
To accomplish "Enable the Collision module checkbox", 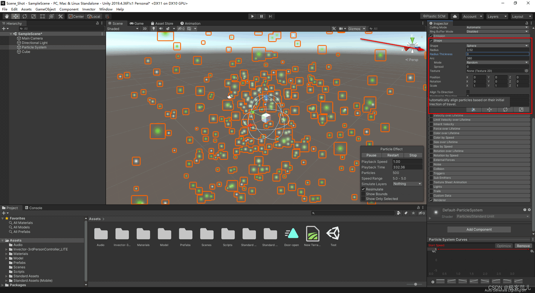I will 431,169.
